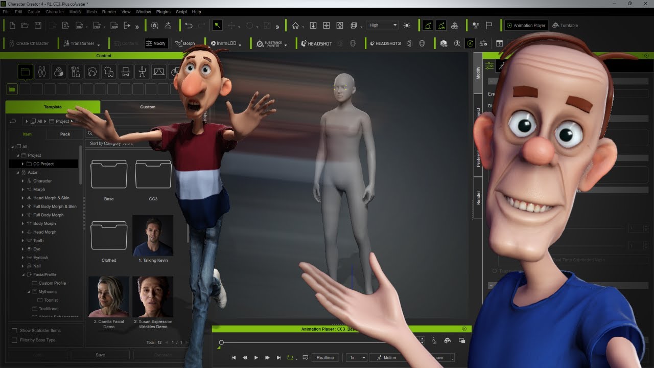
Task: Select the Custom Profile tree item
Action: pos(52,283)
